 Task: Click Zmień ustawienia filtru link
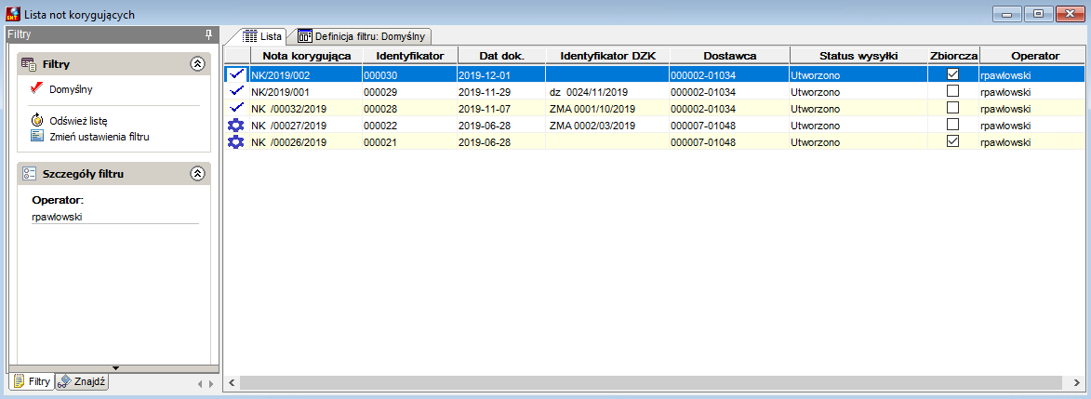pos(99,137)
